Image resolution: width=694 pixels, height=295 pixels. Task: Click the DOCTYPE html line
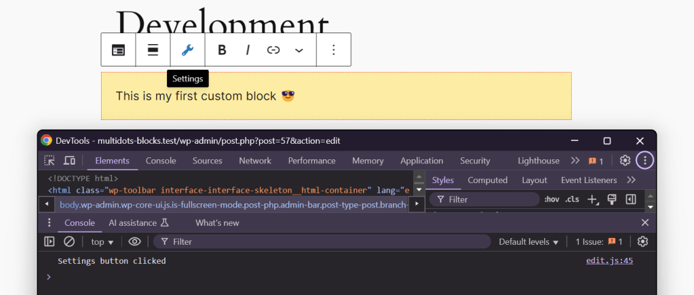83,178
